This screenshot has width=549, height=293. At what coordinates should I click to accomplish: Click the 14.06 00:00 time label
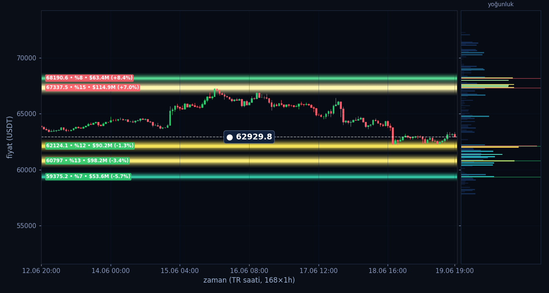(111, 271)
